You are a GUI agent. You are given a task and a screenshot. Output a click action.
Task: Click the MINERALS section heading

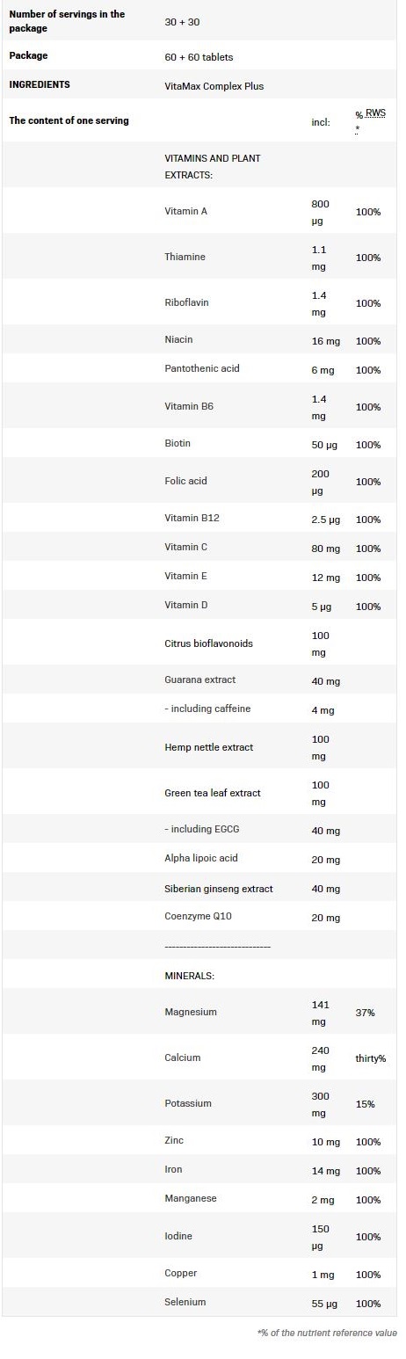[x=189, y=976]
